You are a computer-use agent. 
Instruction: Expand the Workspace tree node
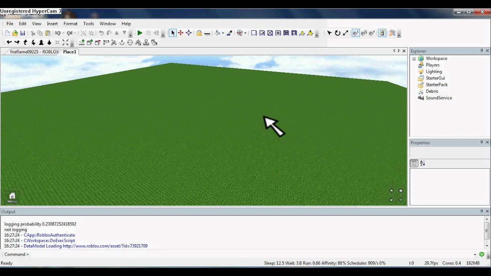point(414,59)
